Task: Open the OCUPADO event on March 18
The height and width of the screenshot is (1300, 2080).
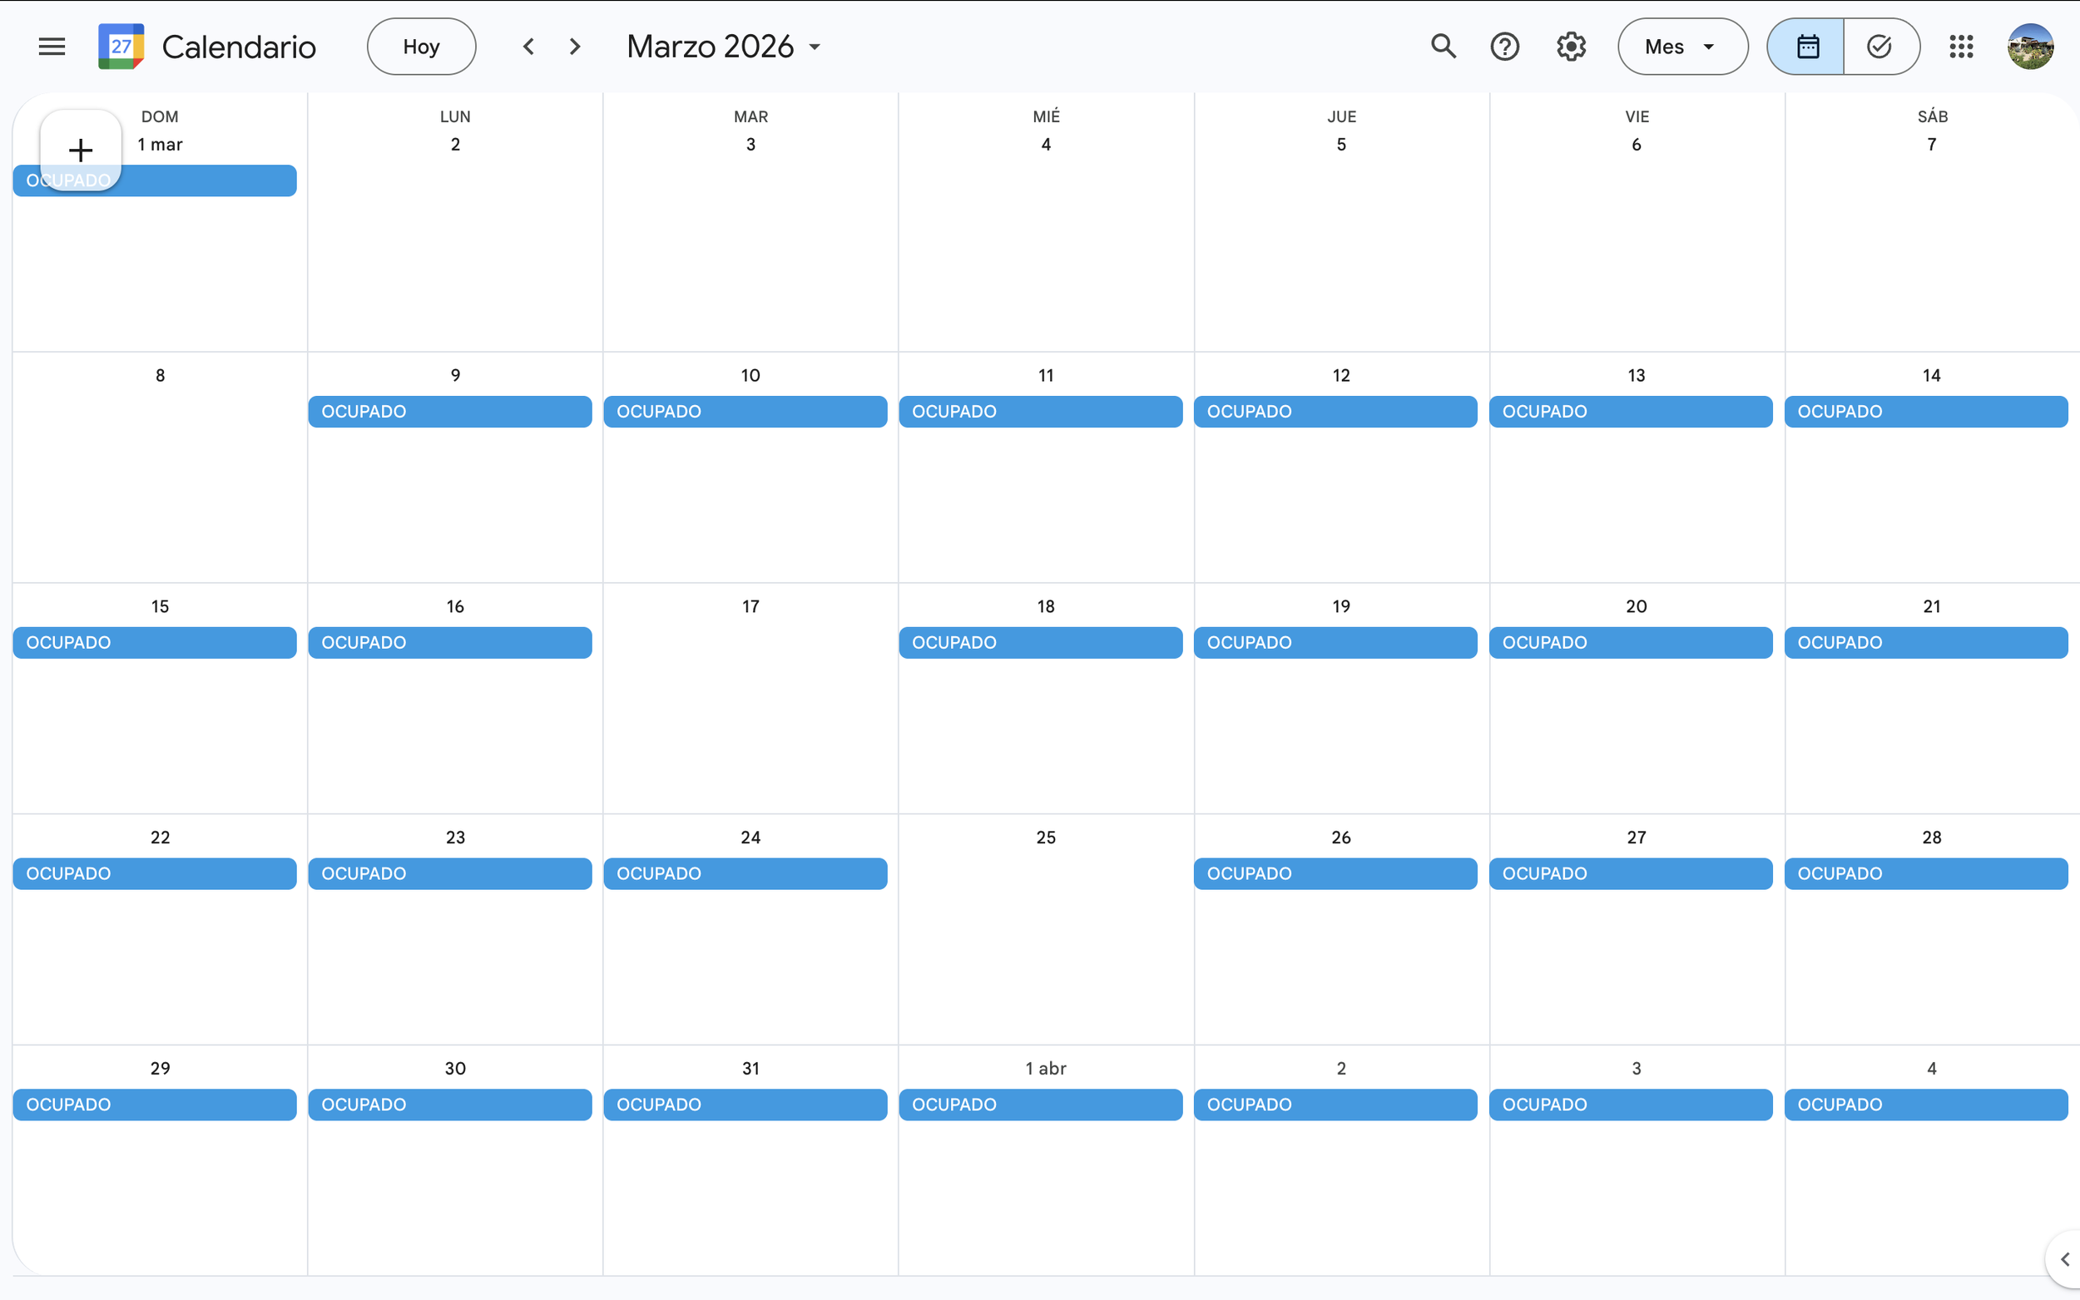Action: [x=1039, y=642]
